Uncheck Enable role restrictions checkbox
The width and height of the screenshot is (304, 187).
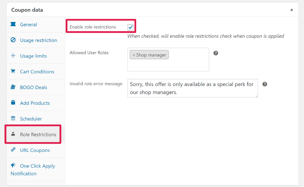[130, 27]
